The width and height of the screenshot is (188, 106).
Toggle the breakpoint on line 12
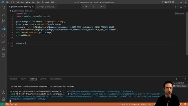pyautogui.click(x=8, y=43)
